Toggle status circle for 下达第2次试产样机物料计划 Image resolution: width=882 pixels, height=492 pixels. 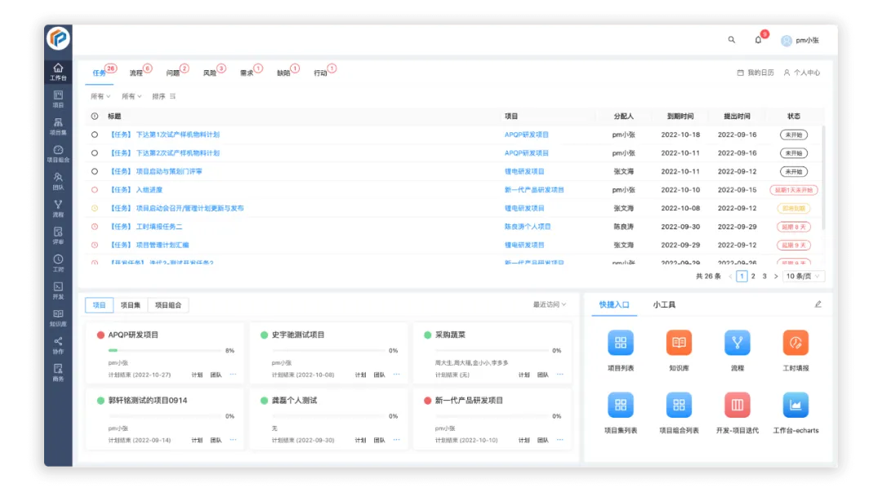point(95,153)
